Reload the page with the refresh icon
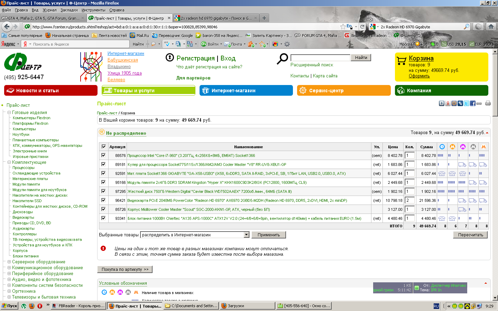 362,27
